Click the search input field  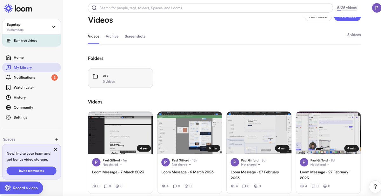[x=211, y=8]
